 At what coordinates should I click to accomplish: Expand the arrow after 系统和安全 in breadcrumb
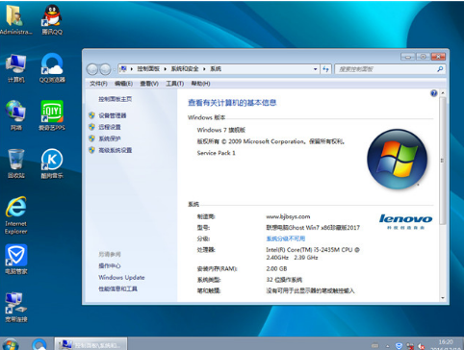tap(204, 69)
